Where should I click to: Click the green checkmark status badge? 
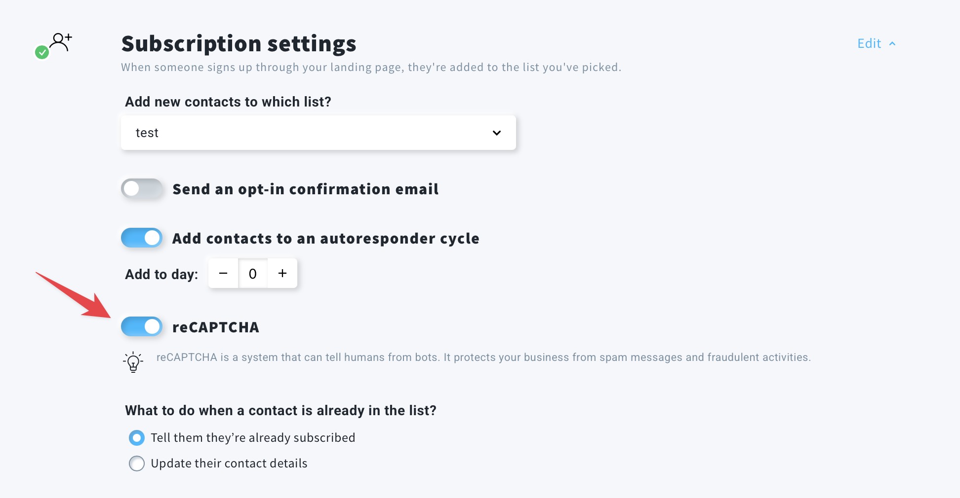(x=42, y=52)
